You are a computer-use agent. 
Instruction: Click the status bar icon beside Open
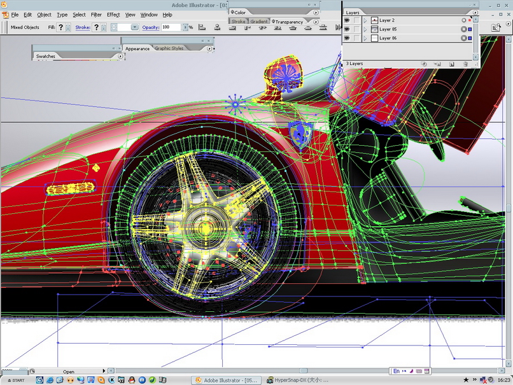tap(32, 371)
